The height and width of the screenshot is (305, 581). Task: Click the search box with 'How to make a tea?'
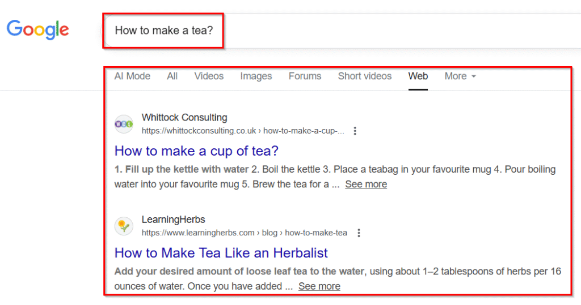click(341, 31)
